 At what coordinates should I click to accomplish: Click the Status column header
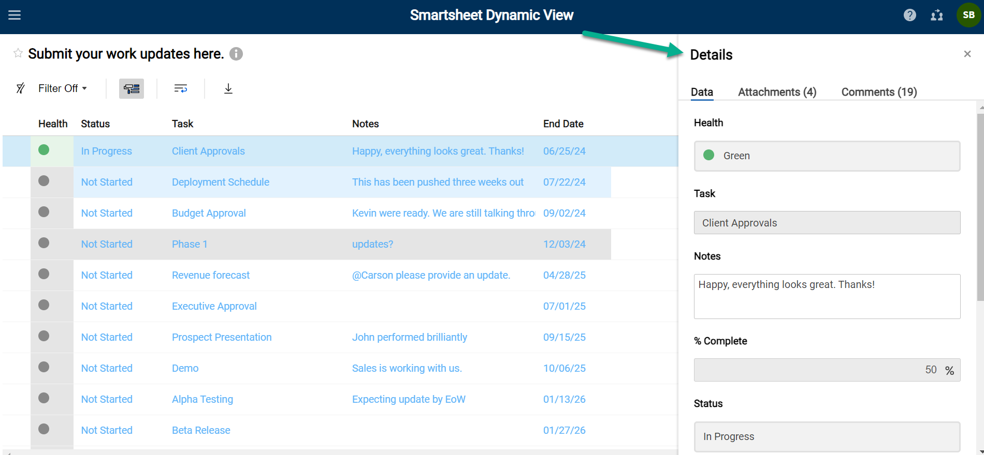click(95, 124)
